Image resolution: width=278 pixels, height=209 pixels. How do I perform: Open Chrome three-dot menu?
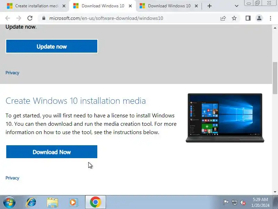[x=270, y=18]
